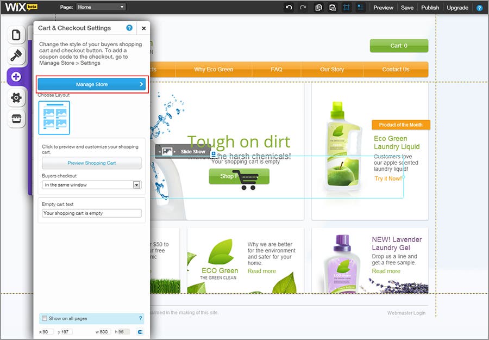Click the Manage Store button
Viewport: 489px width, 340px height.
pos(92,84)
